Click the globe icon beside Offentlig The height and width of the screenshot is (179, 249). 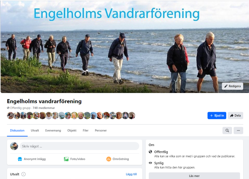(150, 152)
